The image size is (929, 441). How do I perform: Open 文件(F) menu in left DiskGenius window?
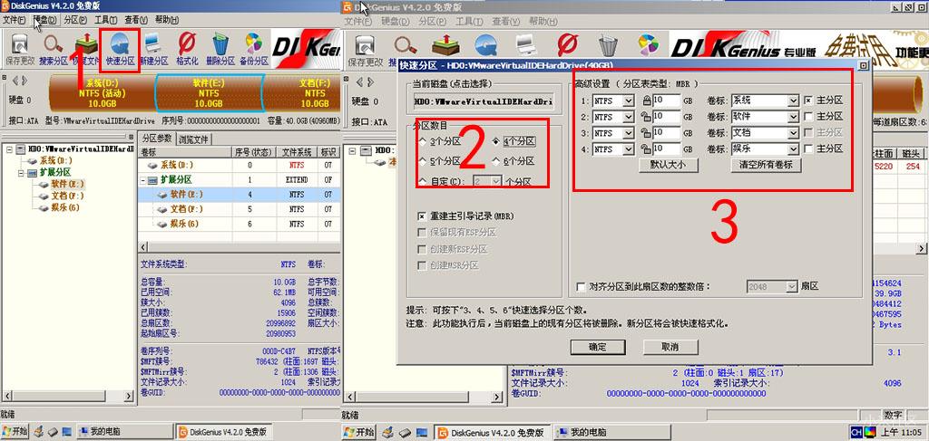click(x=14, y=20)
